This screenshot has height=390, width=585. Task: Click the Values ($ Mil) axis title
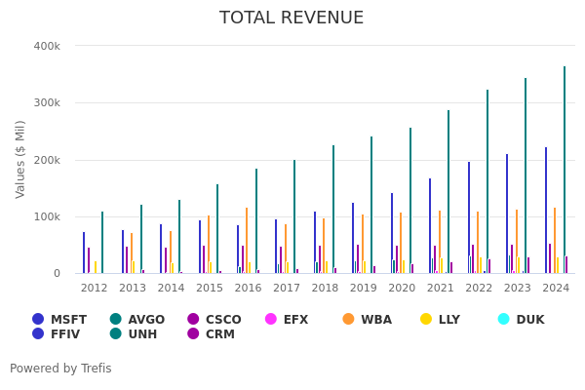[21, 159]
